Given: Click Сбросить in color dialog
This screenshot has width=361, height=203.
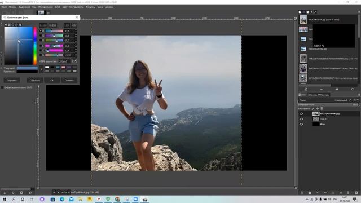Looking at the screenshot, I should [x=35, y=80].
